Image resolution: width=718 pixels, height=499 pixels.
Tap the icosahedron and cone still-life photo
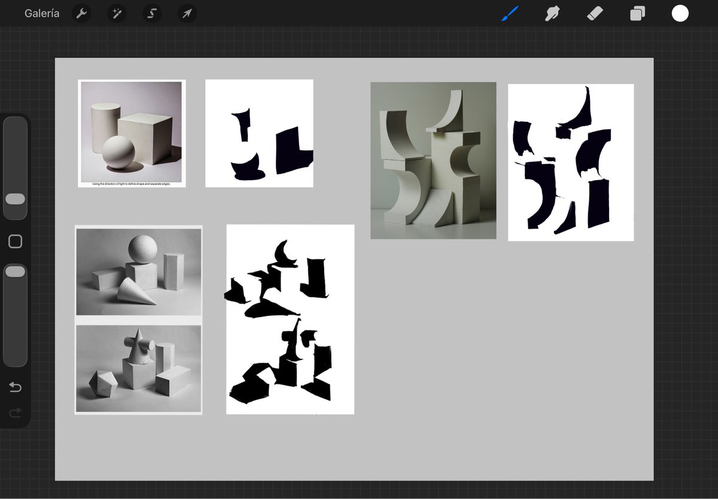point(138,369)
